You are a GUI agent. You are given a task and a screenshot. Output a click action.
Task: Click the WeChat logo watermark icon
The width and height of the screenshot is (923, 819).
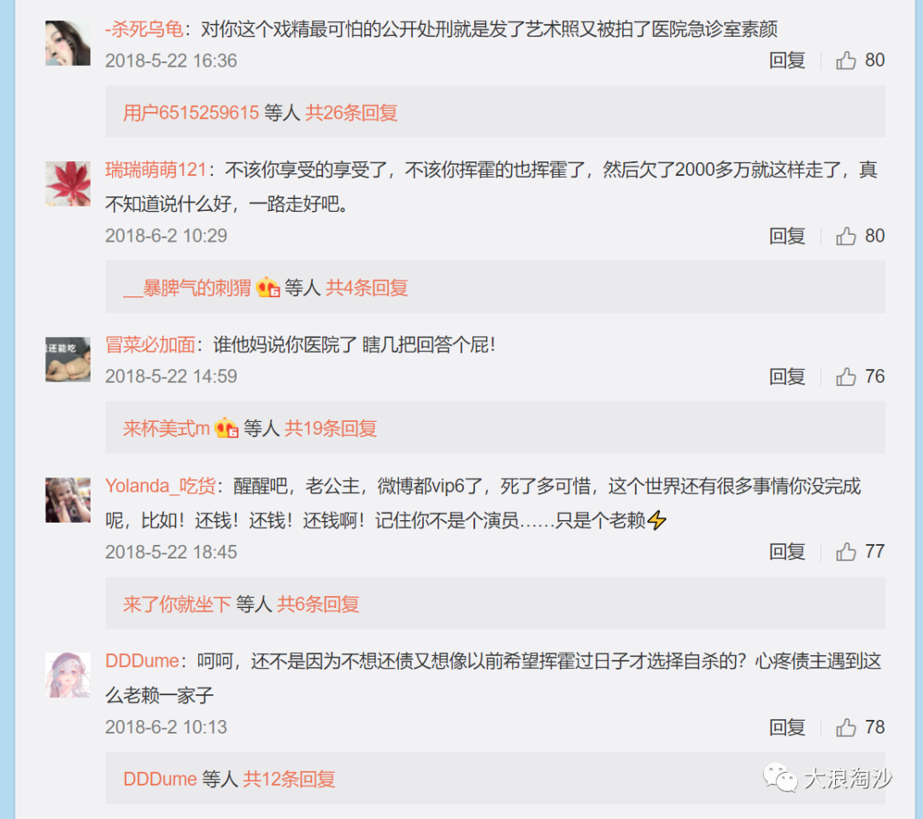[x=780, y=778]
